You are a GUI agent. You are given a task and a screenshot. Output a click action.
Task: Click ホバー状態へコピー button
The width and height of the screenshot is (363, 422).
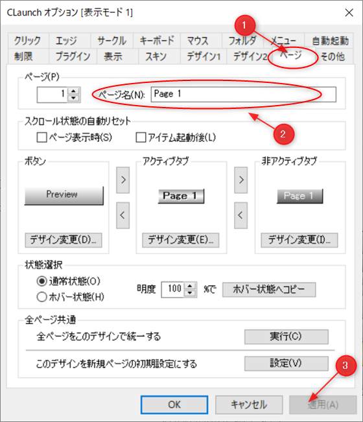click(x=269, y=290)
